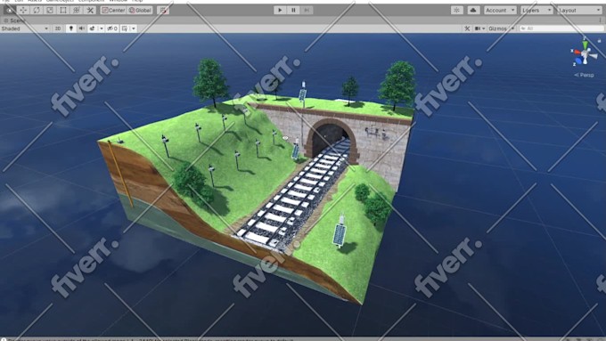
Task: Toggle 2D view mode
Action: click(58, 28)
